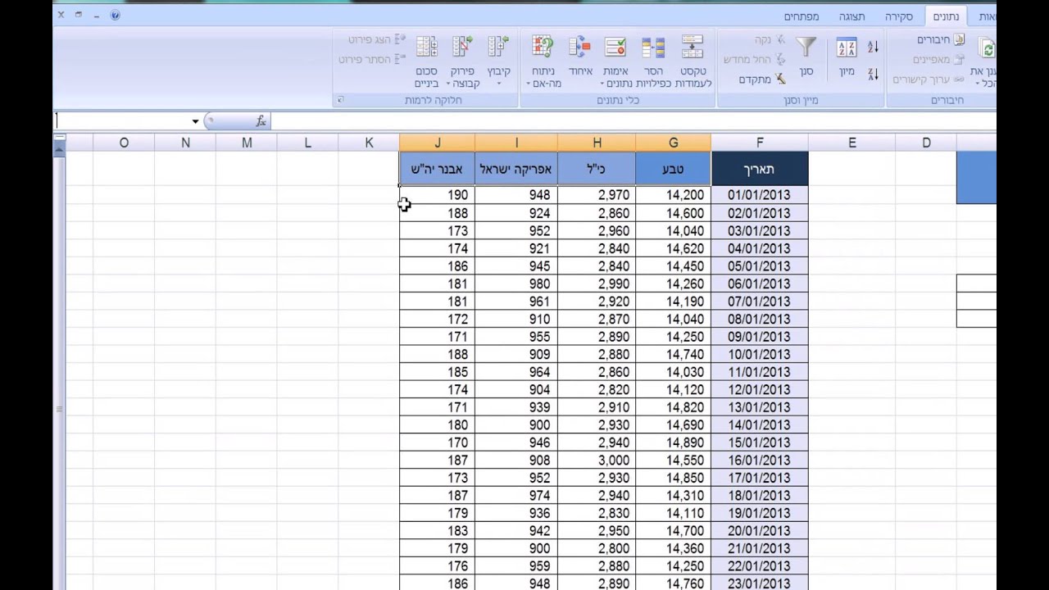Select the cell with date 16/01/2013
This screenshot has height=590, width=1049.
760,461
